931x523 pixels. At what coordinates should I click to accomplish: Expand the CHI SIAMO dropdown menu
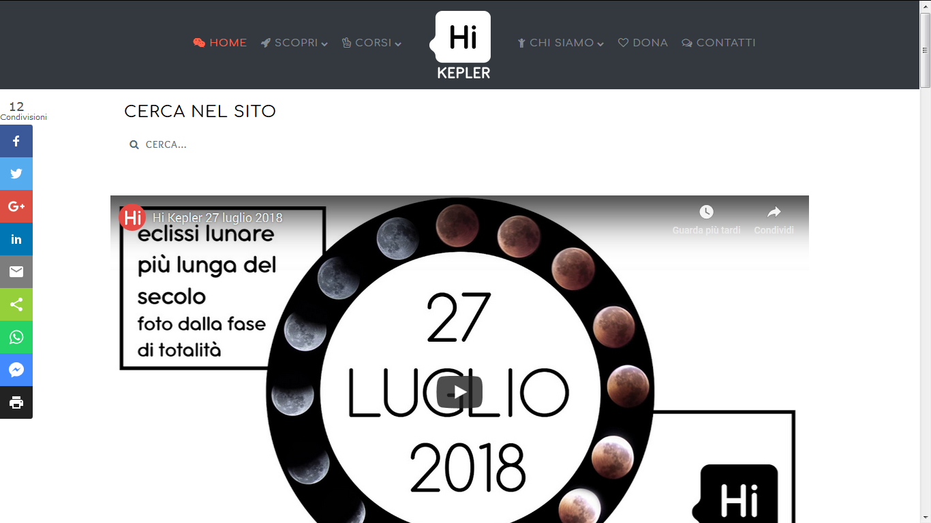point(560,43)
